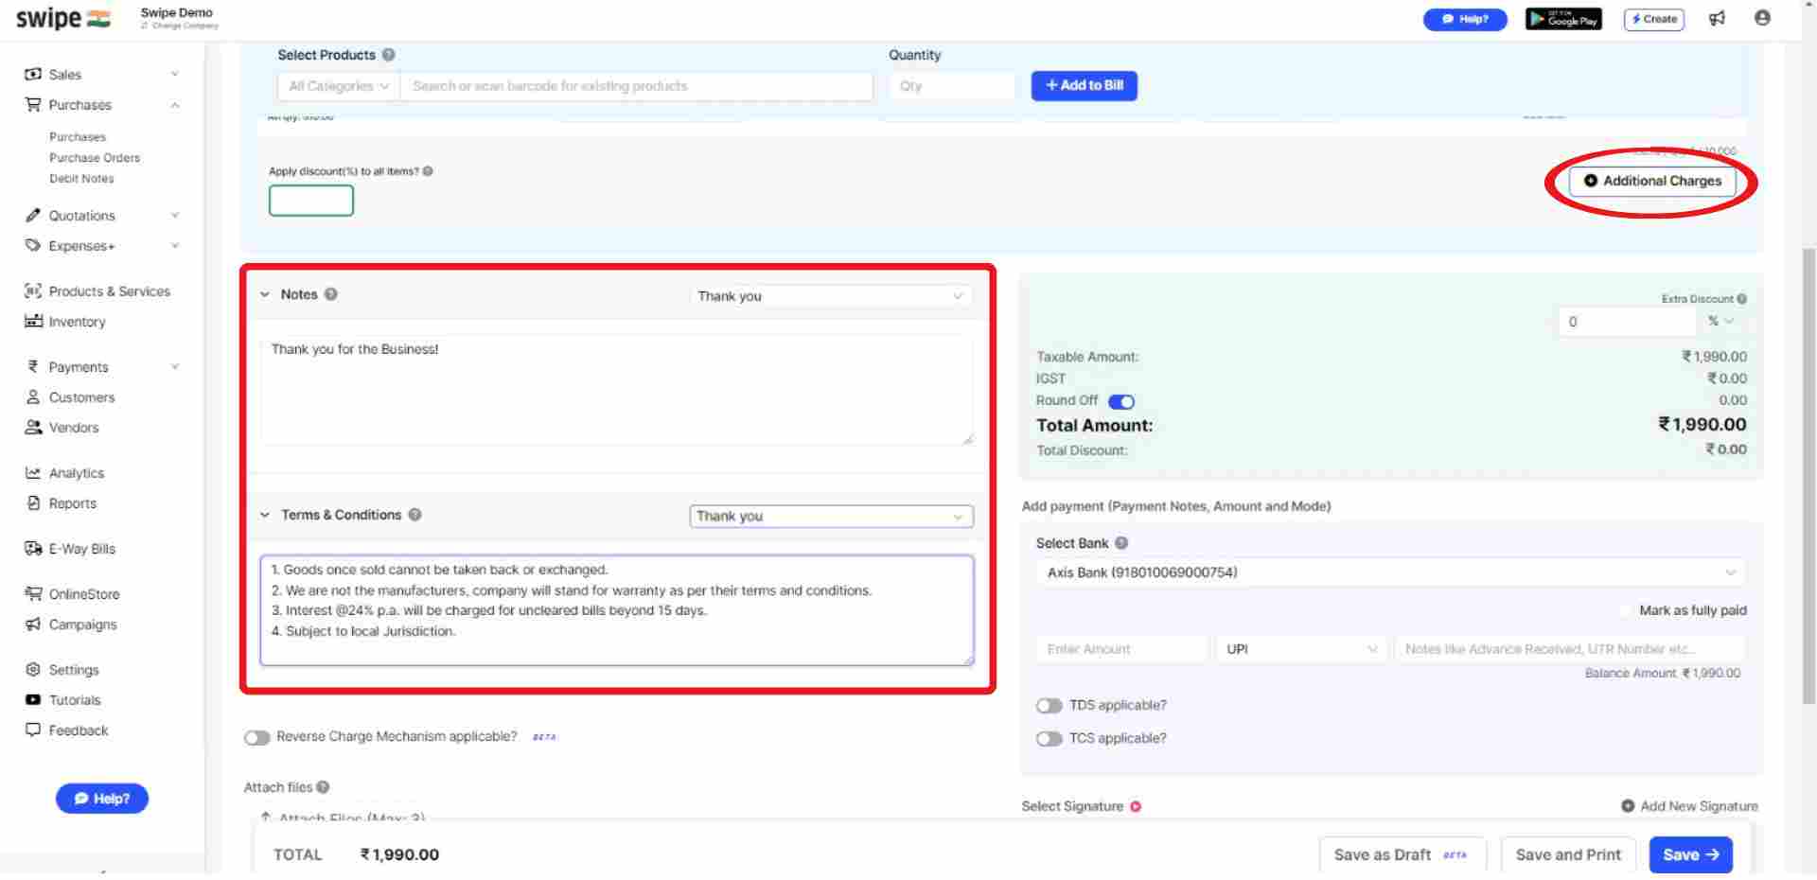Open Debit Notes submenu item
The width and height of the screenshot is (1817, 880).
pyautogui.click(x=81, y=179)
